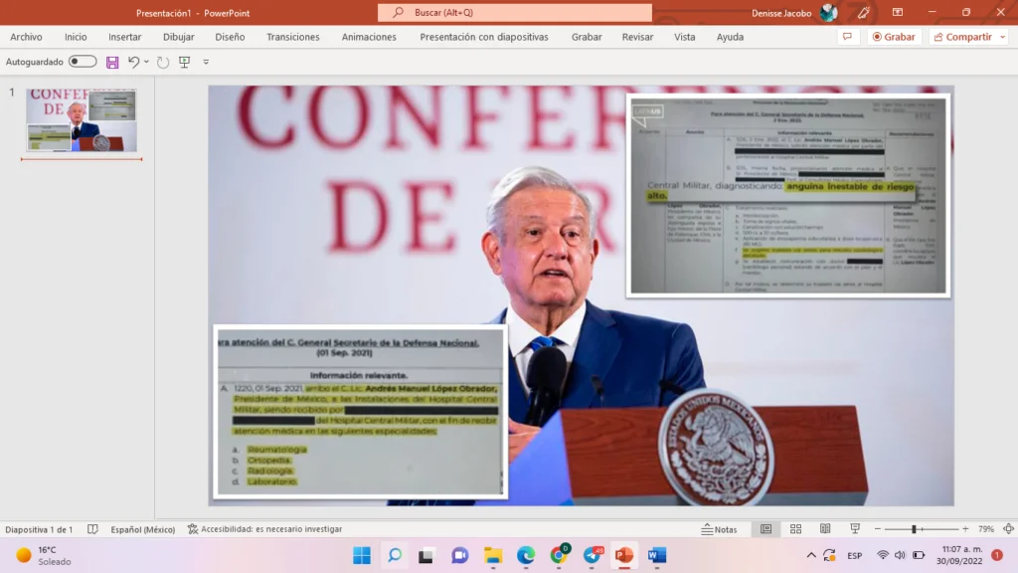Switch to Normal view icon
The image size is (1018, 573).
766,529
